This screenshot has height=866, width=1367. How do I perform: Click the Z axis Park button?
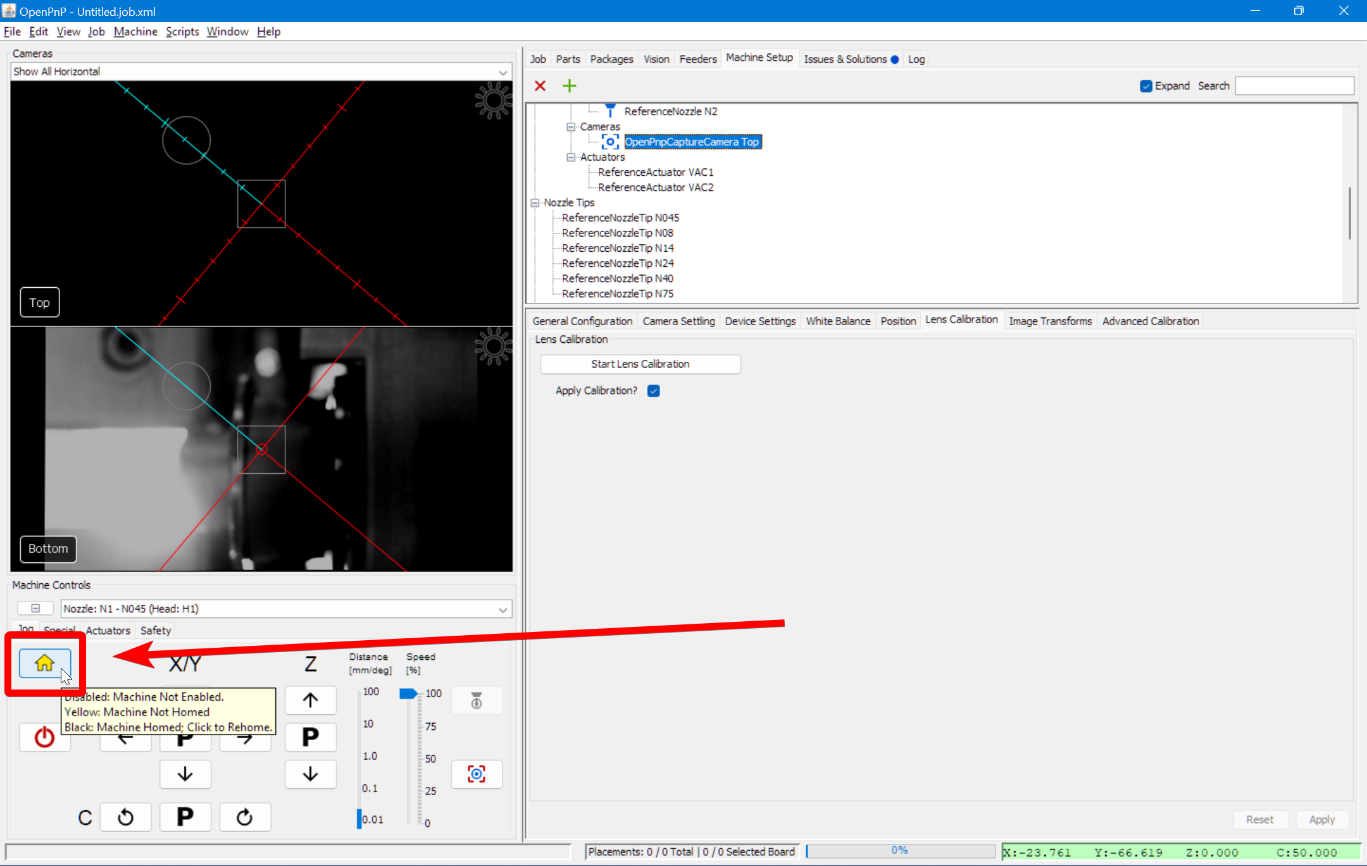tap(310, 737)
